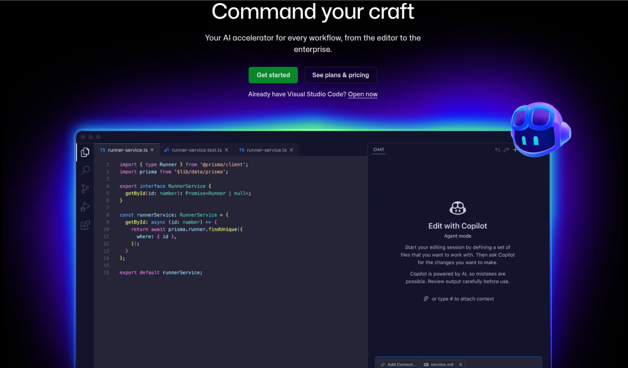
Task: Click the plus icon for new chat
Action: (515, 149)
